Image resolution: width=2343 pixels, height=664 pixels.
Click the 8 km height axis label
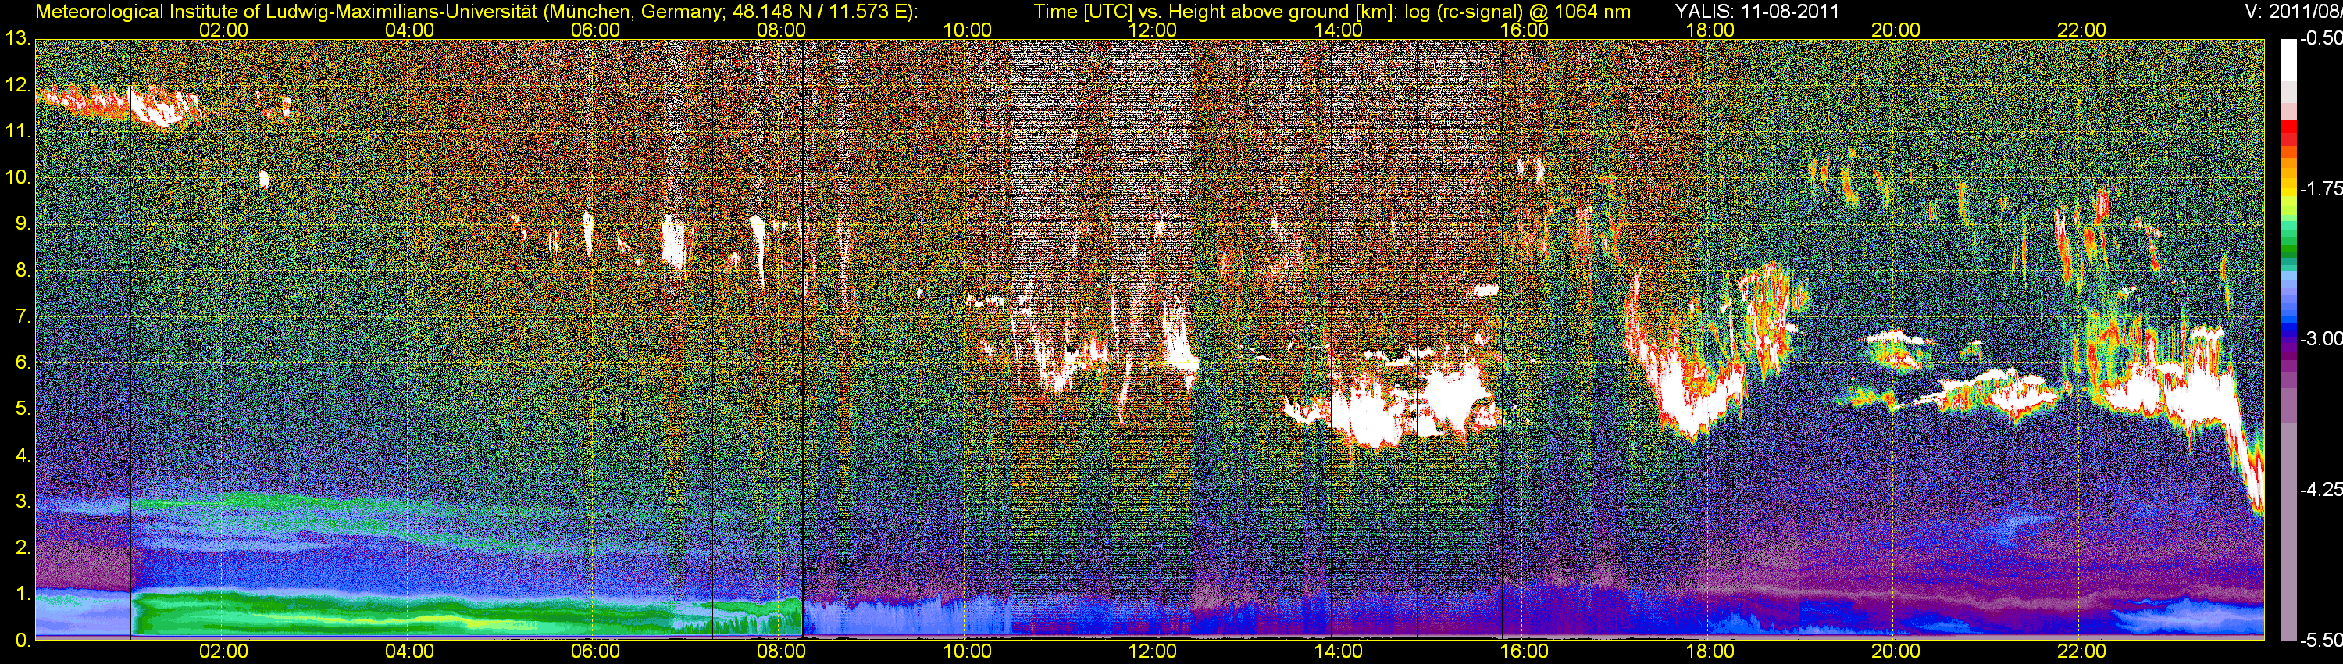click(x=23, y=270)
